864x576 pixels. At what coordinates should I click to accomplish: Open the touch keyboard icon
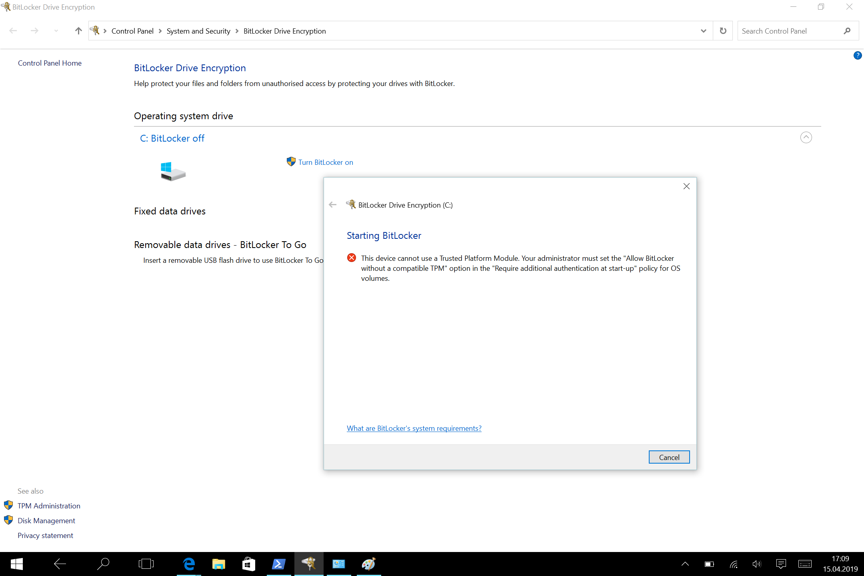click(805, 564)
